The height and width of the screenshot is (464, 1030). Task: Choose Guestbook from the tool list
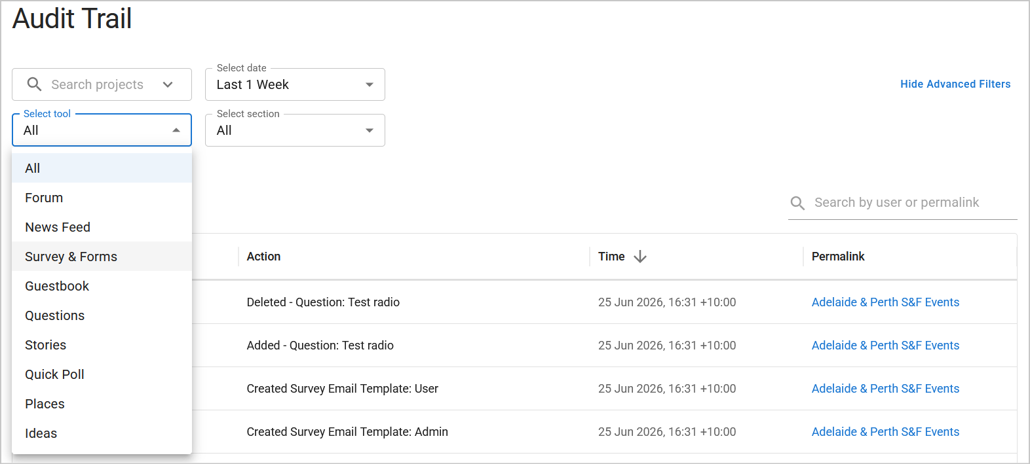(102, 286)
